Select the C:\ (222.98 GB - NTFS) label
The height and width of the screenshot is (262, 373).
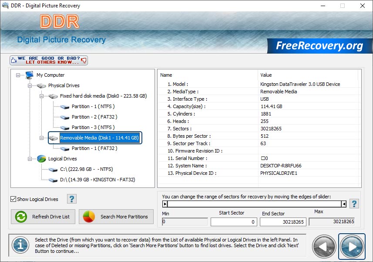tap(86, 169)
